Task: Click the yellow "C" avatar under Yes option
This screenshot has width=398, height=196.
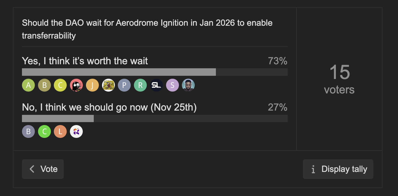Action: point(60,85)
